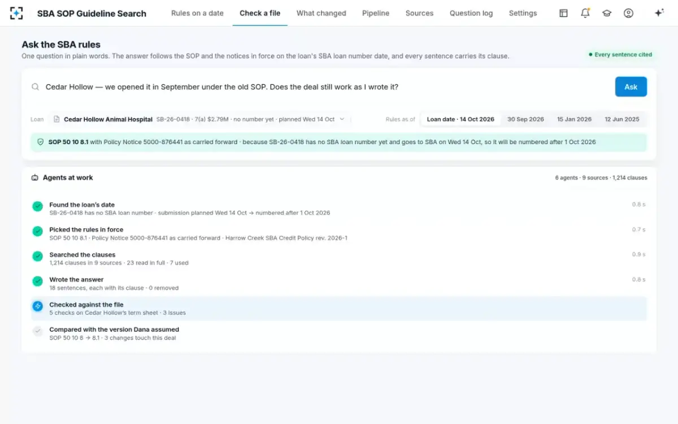Image resolution: width=678 pixels, height=424 pixels.
Task: Open the Wrote the answer step
Action: point(339,283)
